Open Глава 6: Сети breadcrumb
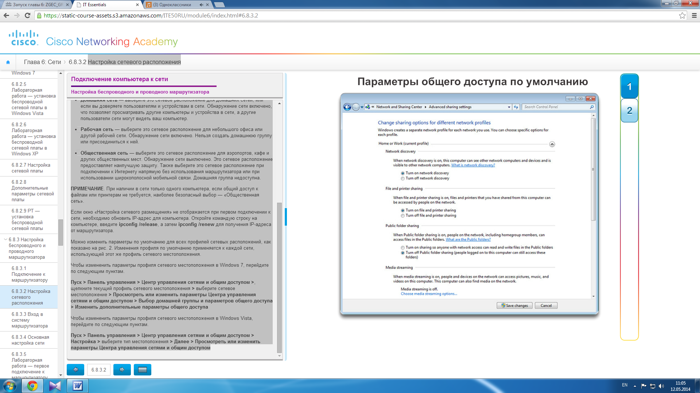Screen dimensions: 700x393 pos(42,62)
